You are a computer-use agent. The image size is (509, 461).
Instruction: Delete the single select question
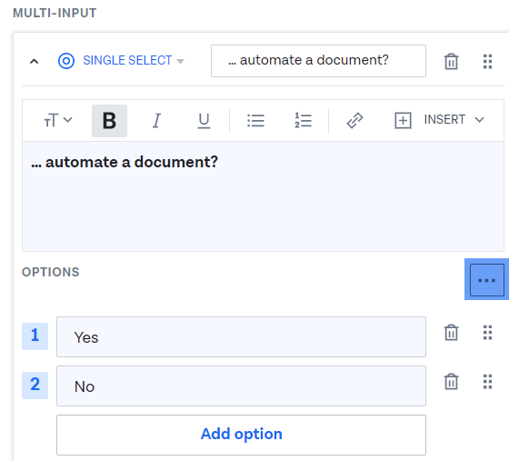click(451, 61)
